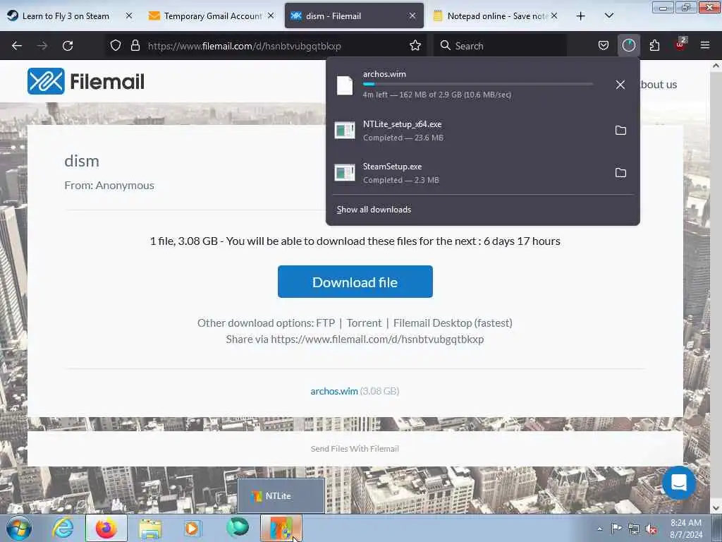Open the extensions puzzle icon
Image resolution: width=722 pixels, height=542 pixels.
point(654,45)
